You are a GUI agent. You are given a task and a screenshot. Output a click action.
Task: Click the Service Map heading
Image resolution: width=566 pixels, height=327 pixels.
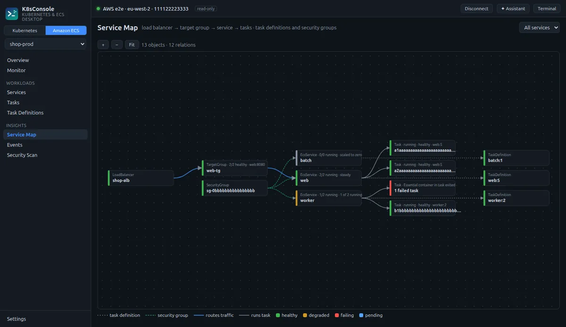pyautogui.click(x=117, y=28)
